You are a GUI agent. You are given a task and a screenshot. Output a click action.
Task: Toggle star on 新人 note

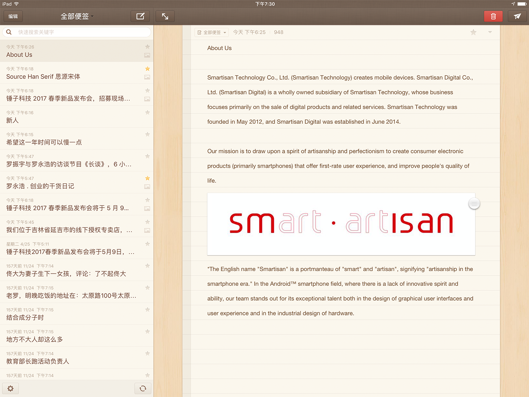click(147, 112)
